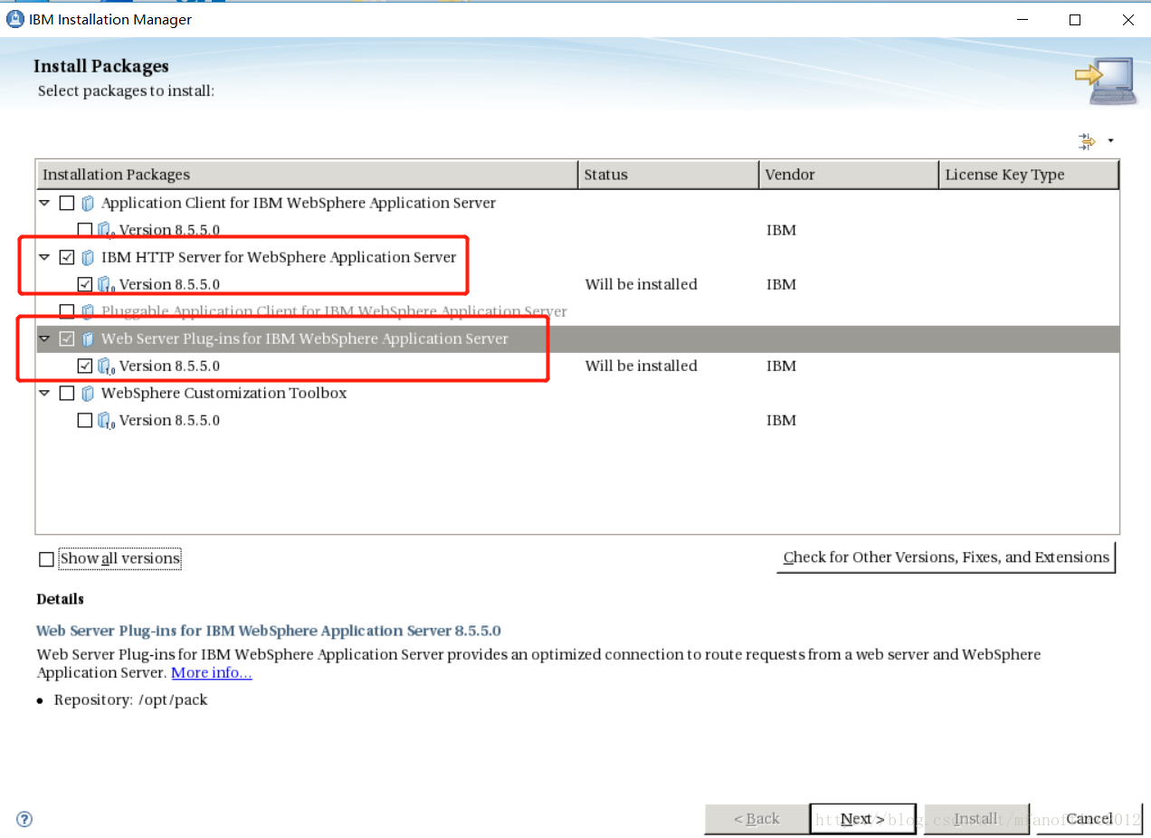Check Version 8.5.5.0 under Application Client
The image size is (1151, 838).
point(84,230)
